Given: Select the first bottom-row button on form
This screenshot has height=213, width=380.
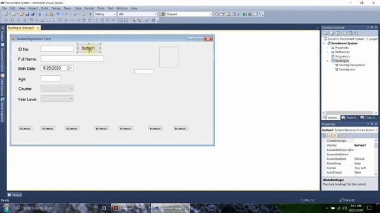Looking at the screenshot, I should [x=25, y=128].
